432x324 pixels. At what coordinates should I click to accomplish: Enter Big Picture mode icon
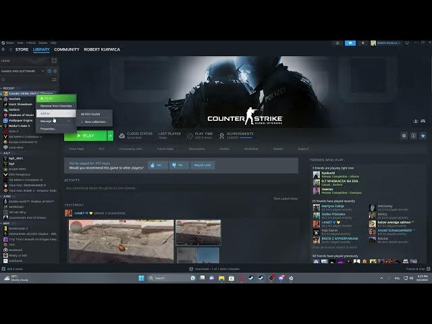coord(407,43)
